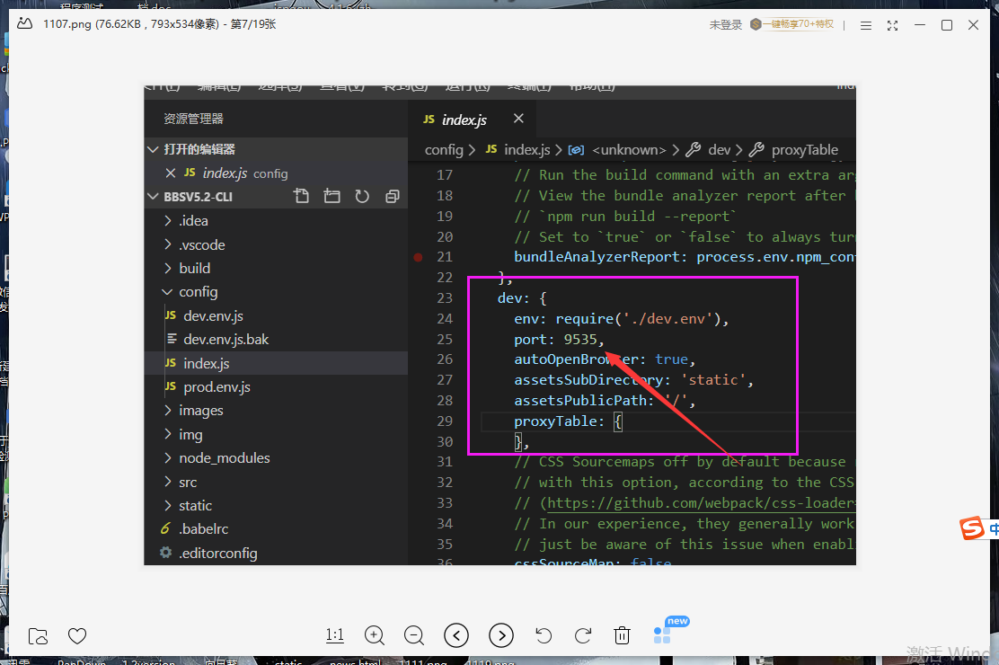The width and height of the screenshot is (999, 665).
Task: Select the index.js editor tab
Action: pyautogui.click(x=455, y=120)
